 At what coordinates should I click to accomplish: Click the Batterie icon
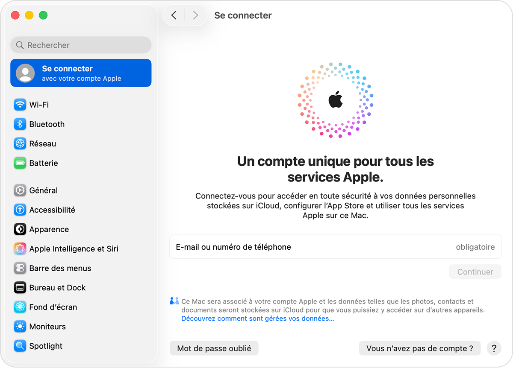click(x=20, y=163)
